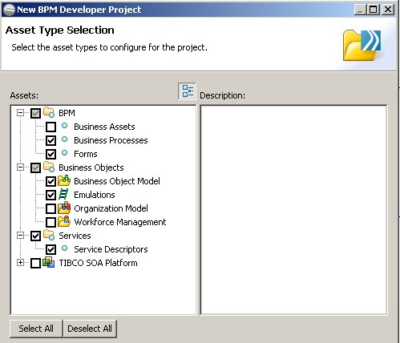
Task: Click the Deselect All button
Action: [x=90, y=329]
